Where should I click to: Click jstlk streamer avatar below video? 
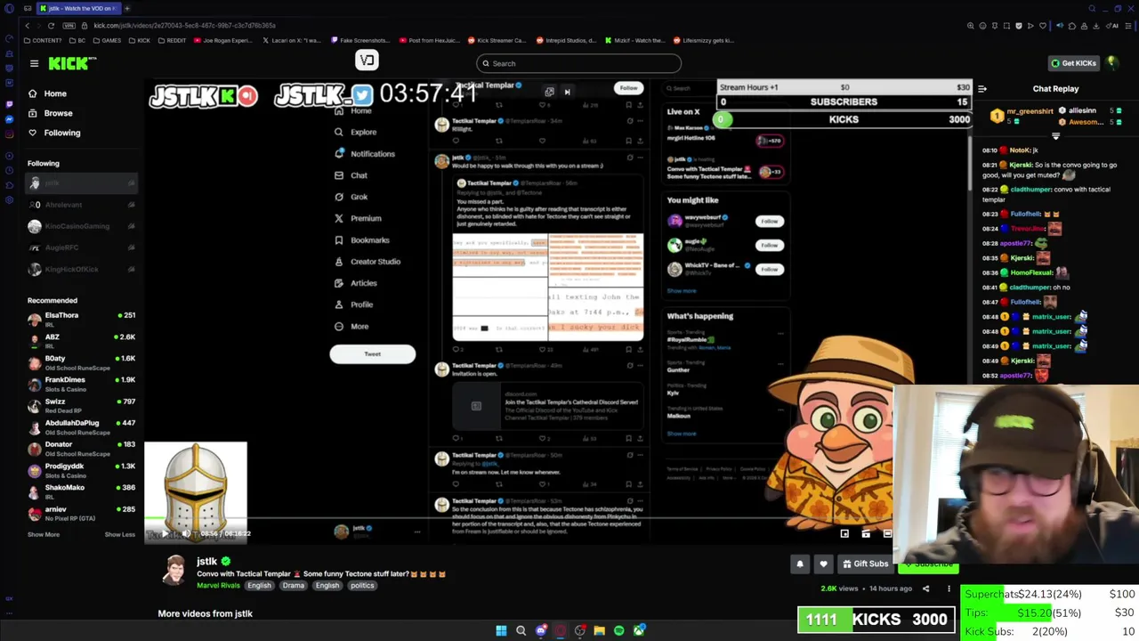click(x=174, y=570)
